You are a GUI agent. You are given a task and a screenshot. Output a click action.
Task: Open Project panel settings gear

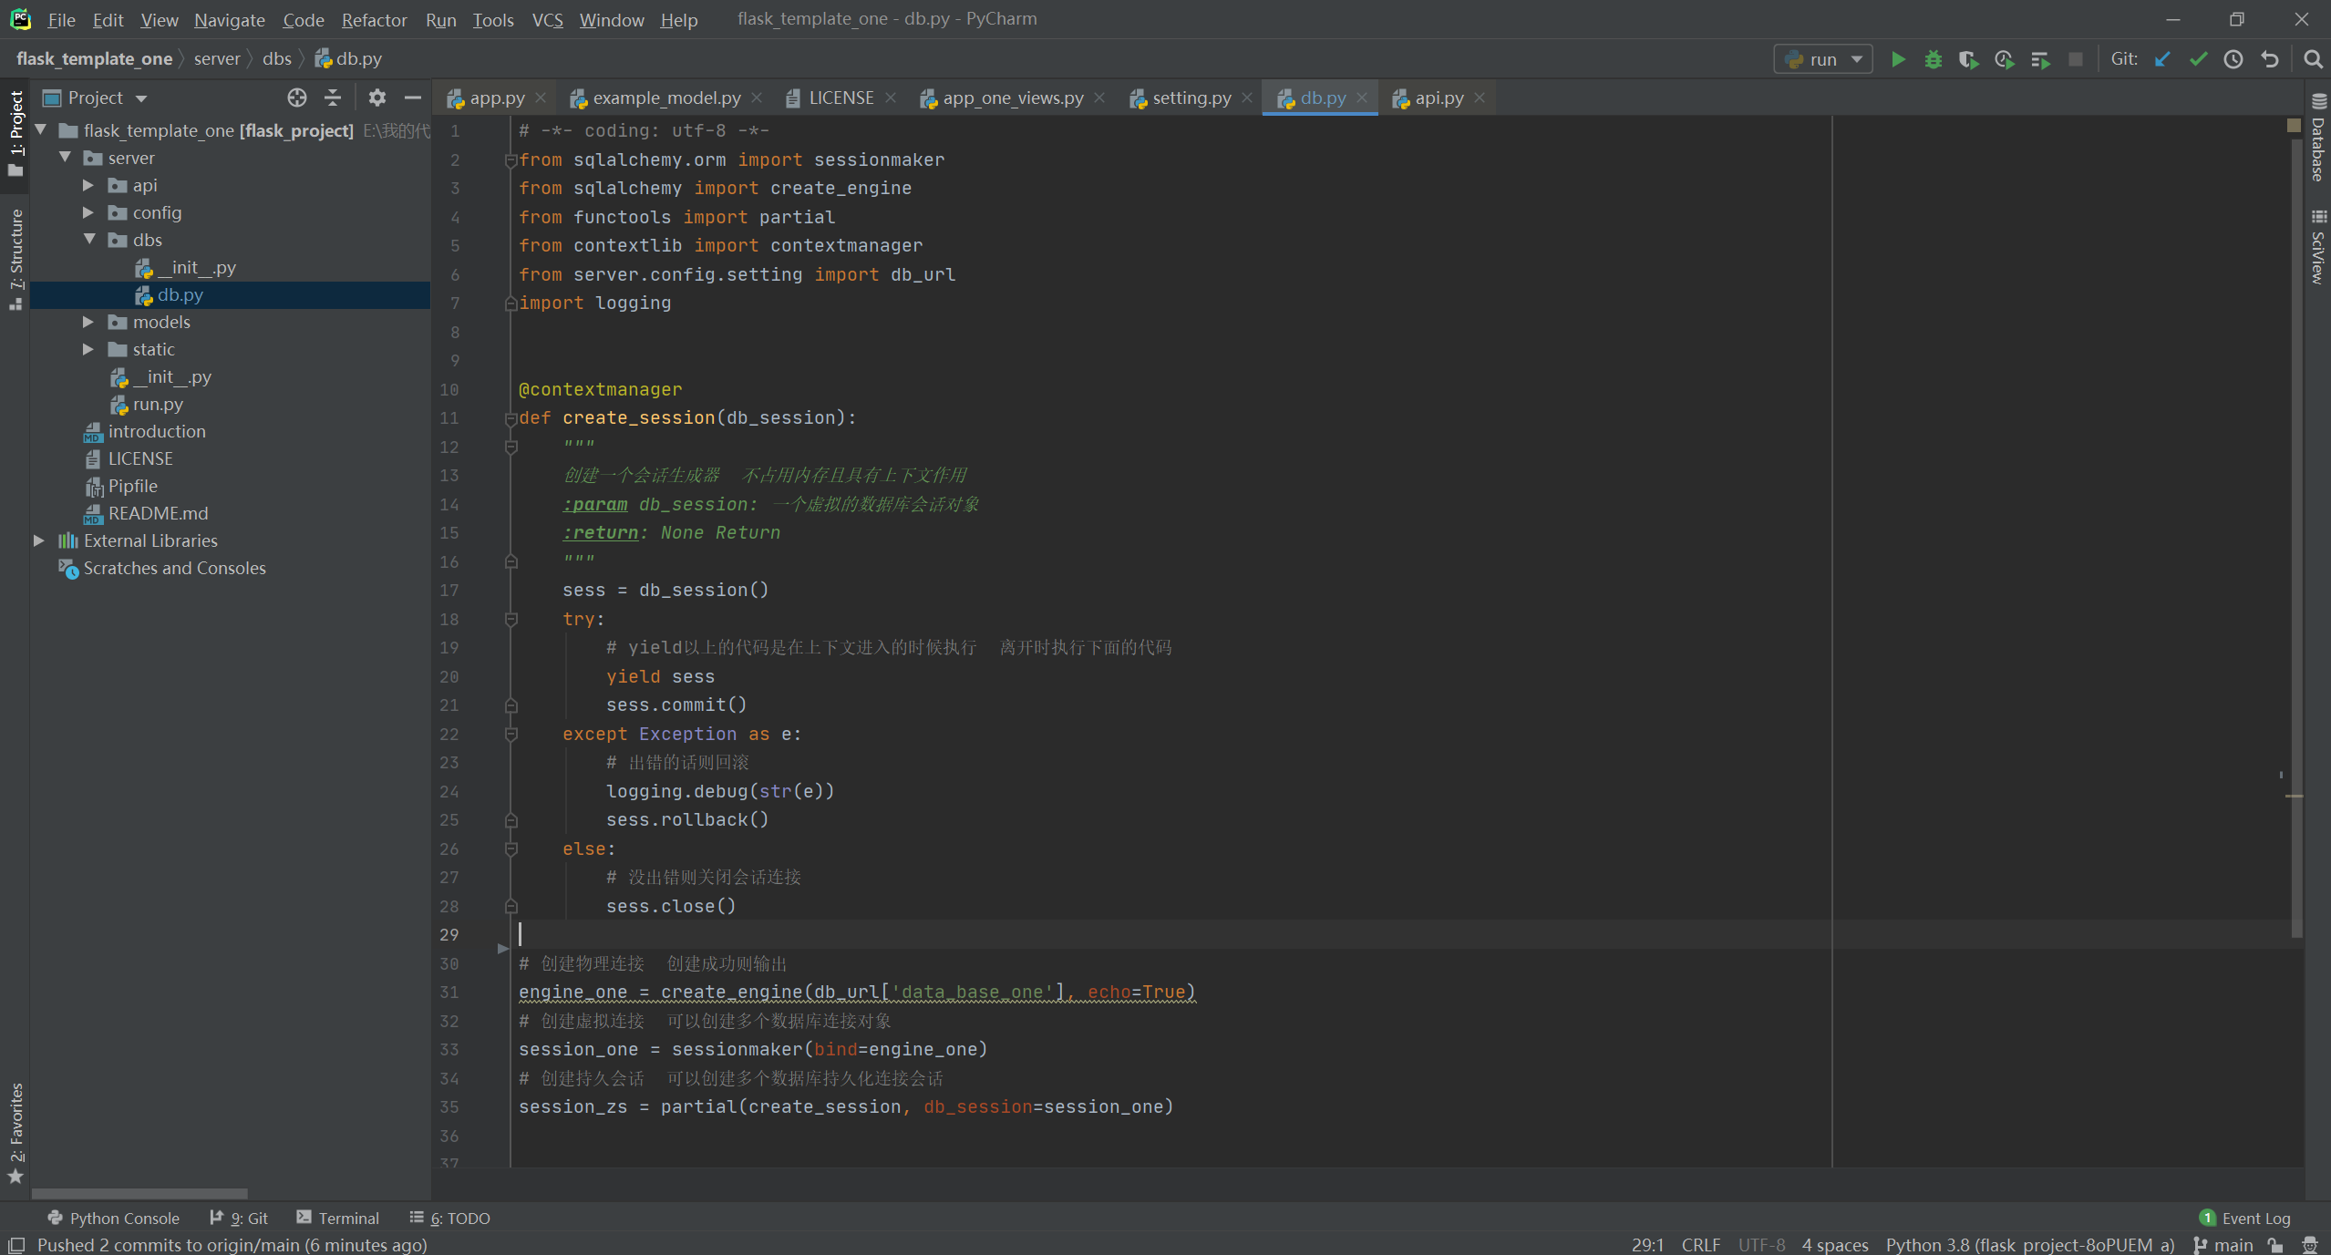(376, 98)
